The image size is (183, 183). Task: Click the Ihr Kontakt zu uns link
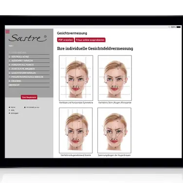click(32, 108)
